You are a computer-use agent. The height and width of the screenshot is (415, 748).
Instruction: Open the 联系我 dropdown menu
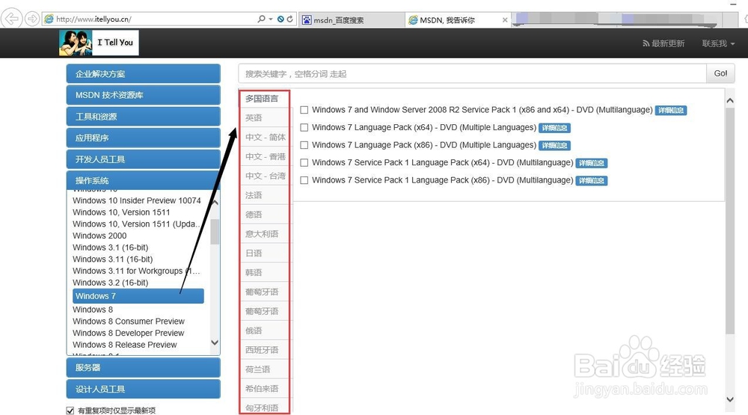tap(718, 43)
